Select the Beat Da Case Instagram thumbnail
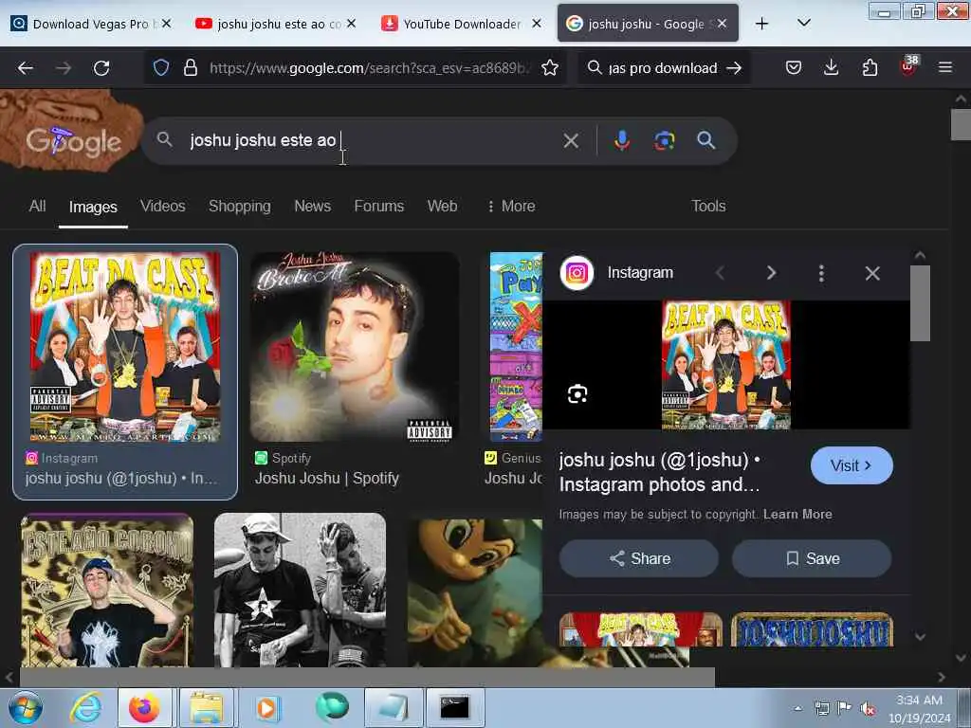This screenshot has height=728, width=971. point(125,347)
